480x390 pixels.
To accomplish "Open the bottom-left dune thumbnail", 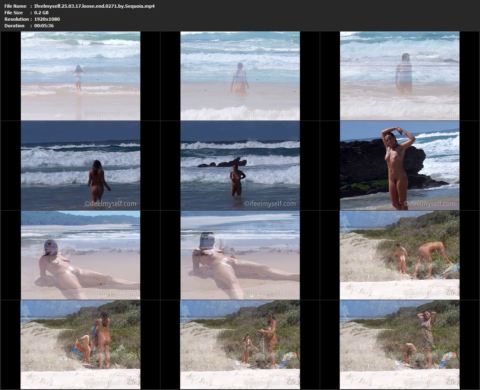I will coord(80,344).
